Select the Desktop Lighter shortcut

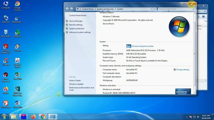pyautogui.click(x=17, y=63)
